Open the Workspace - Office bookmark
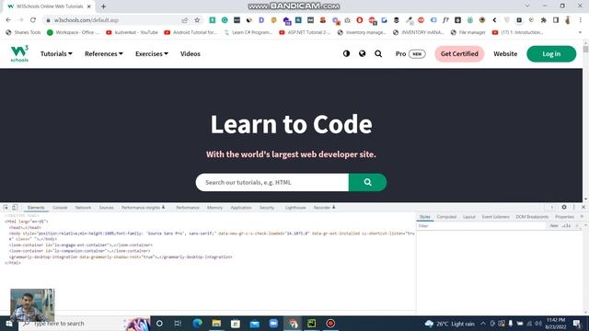 (x=73, y=33)
